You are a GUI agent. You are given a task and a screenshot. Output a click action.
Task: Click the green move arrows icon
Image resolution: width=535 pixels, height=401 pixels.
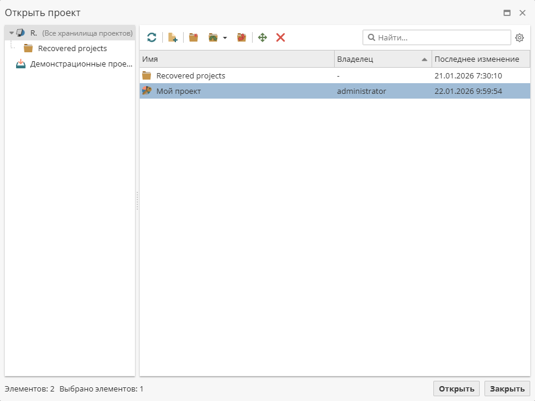click(262, 37)
